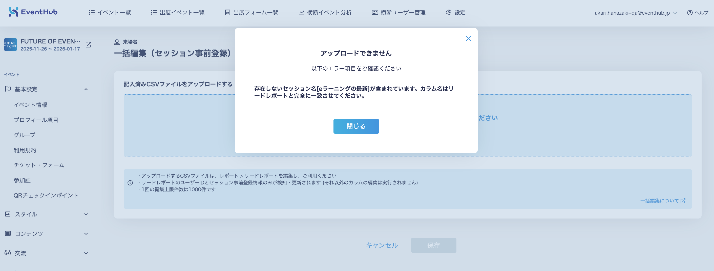Open 設定 from top navigation
Screen dimensions: 714x271
[x=456, y=12]
